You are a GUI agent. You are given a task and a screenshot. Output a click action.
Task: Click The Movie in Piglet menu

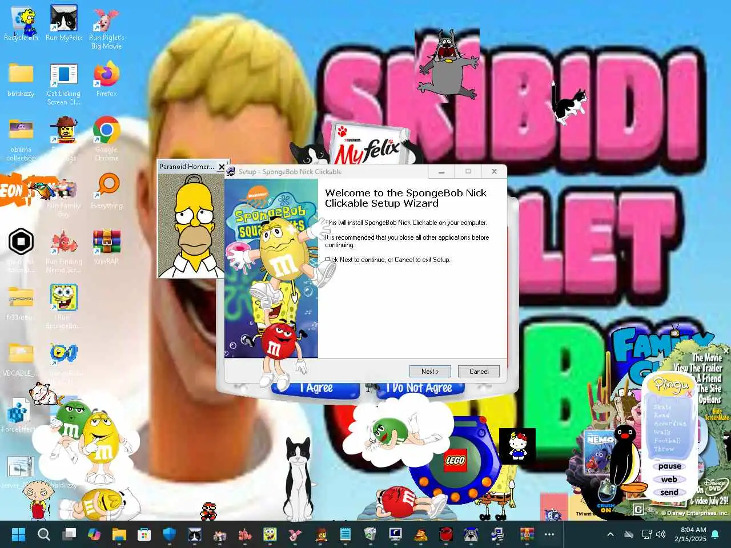pyautogui.click(x=707, y=358)
